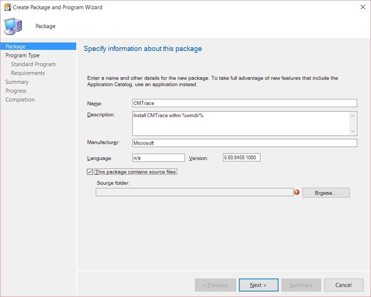Select the Program Type step
This screenshot has width=371, height=297.
[22, 55]
